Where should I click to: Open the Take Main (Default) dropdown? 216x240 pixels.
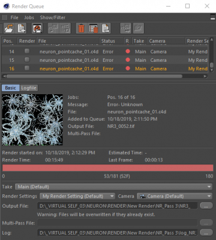pos(114,187)
